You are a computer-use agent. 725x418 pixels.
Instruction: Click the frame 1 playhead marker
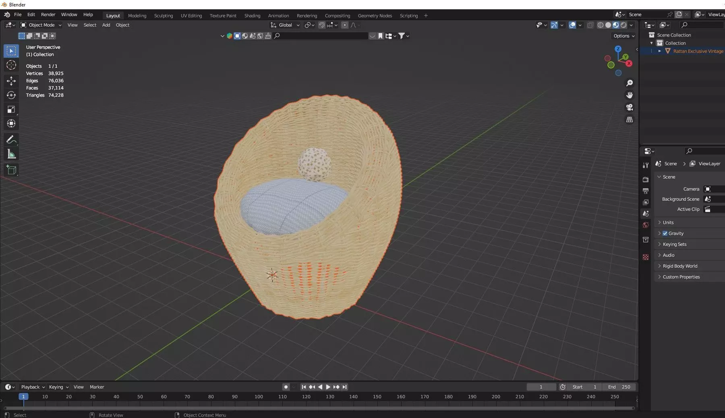tap(23, 397)
